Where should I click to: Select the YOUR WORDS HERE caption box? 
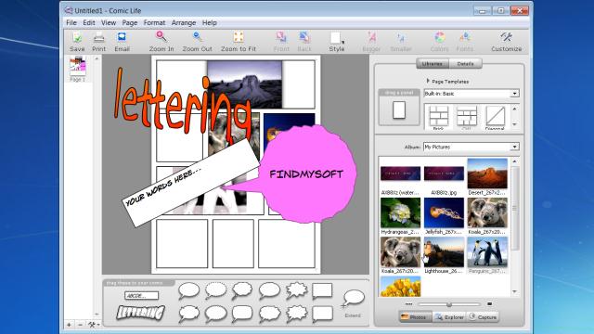(190, 184)
